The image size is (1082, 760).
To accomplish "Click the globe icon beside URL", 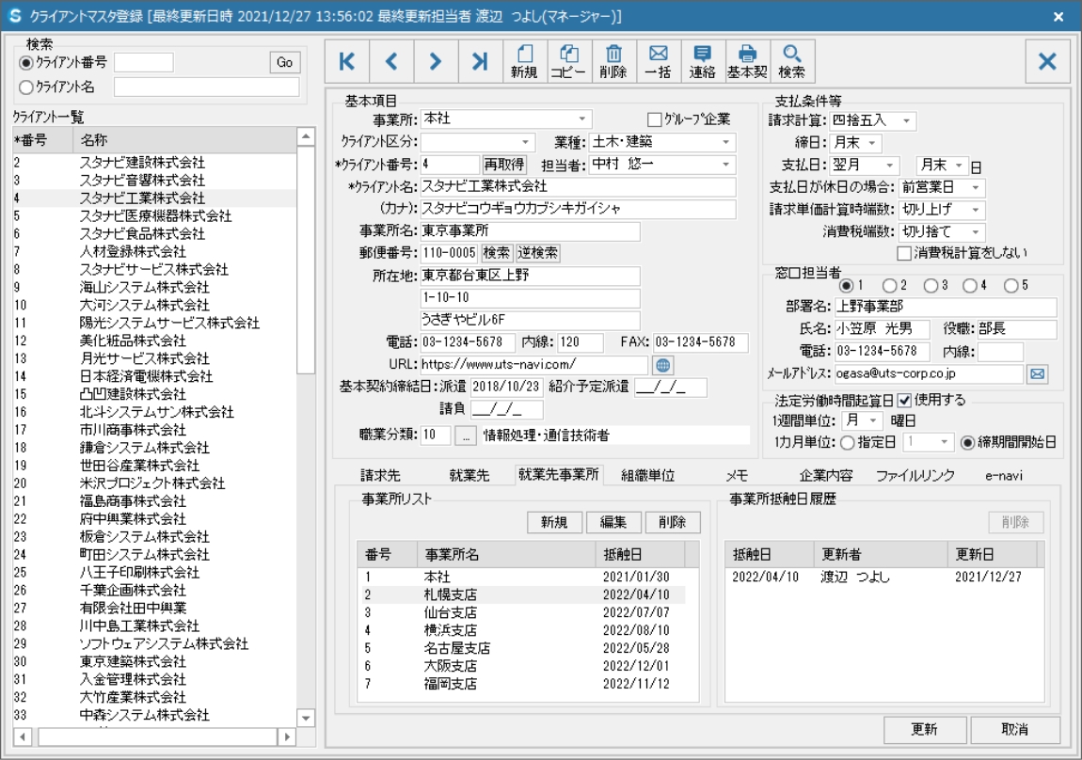I will point(662,364).
